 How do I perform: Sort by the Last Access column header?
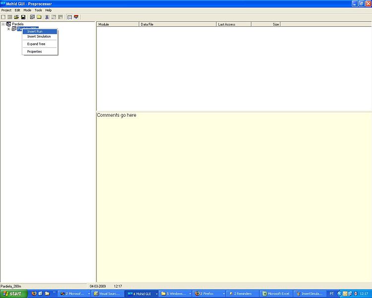pos(234,24)
